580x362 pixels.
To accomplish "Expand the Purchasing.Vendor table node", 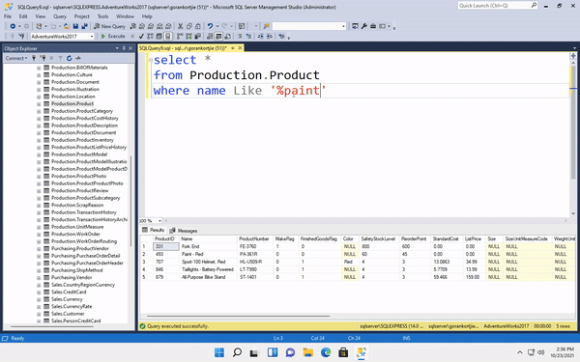I will pos(39,278).
